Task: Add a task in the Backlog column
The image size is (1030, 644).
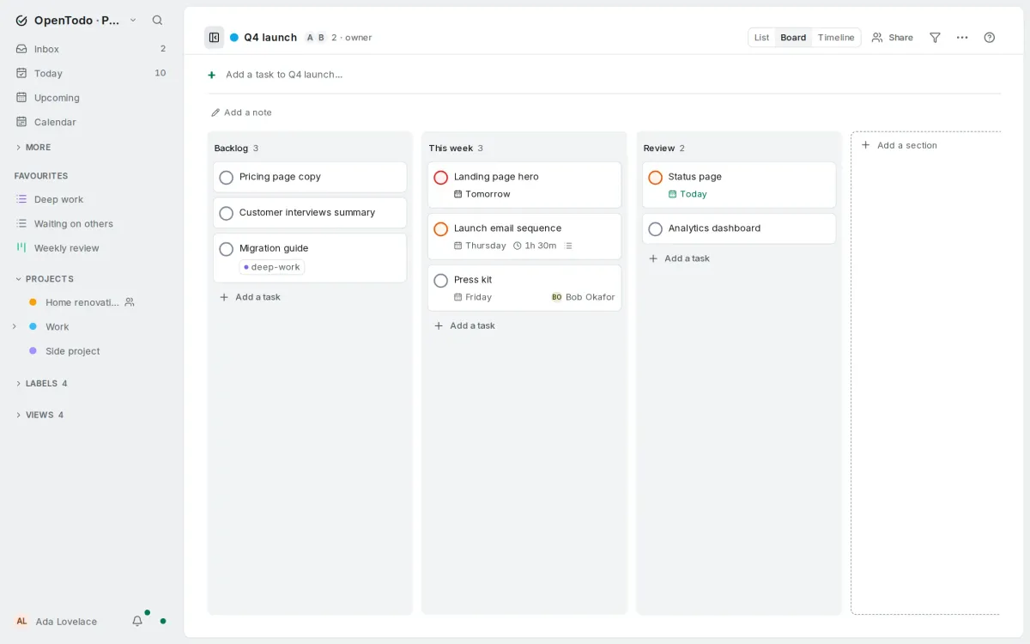Action: pos(250,297)
